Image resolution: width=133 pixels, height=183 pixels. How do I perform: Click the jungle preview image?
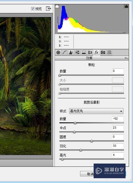click(26, 86)
